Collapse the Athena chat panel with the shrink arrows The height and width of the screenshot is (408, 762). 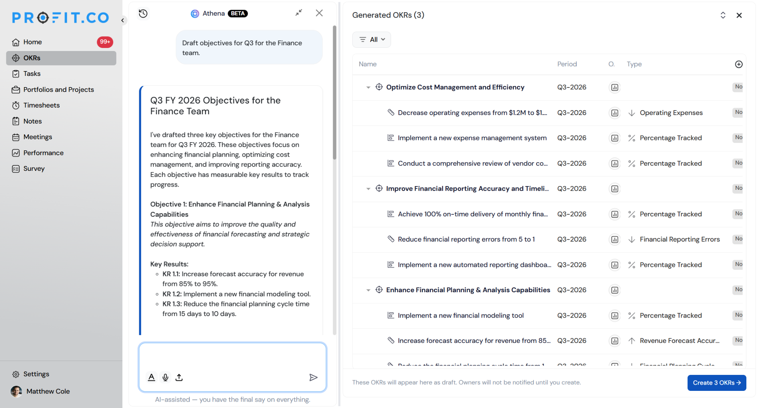pyautogui.click(x=299, y=13)
